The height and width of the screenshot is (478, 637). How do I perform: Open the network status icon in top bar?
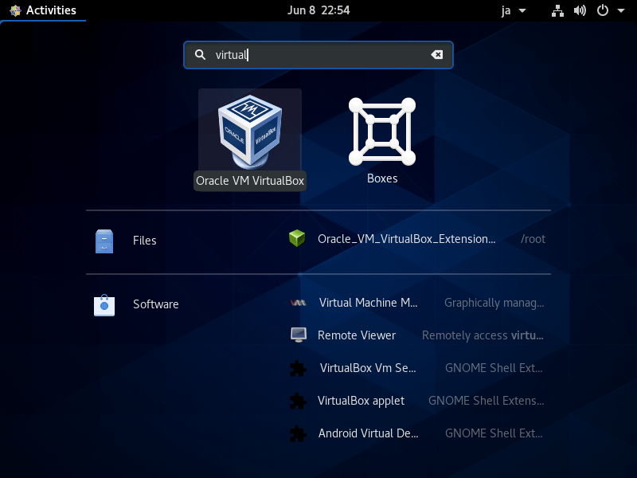(x=557, y=10)
